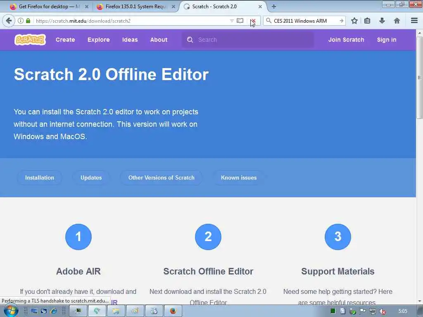Open the About menu item
Screen dimensions: 423x317
click(x=159, y=40)
